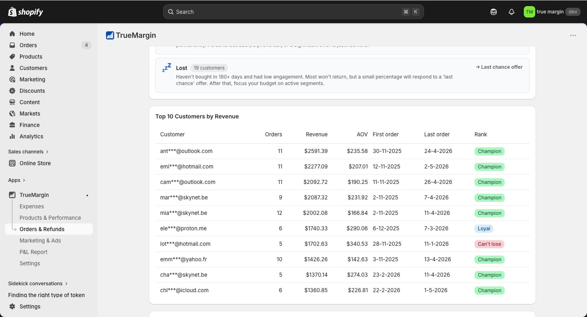Open 'Finding the right type of token' conversation
Viewport: 587px width, 317px height.
click(x=46, y=295)
